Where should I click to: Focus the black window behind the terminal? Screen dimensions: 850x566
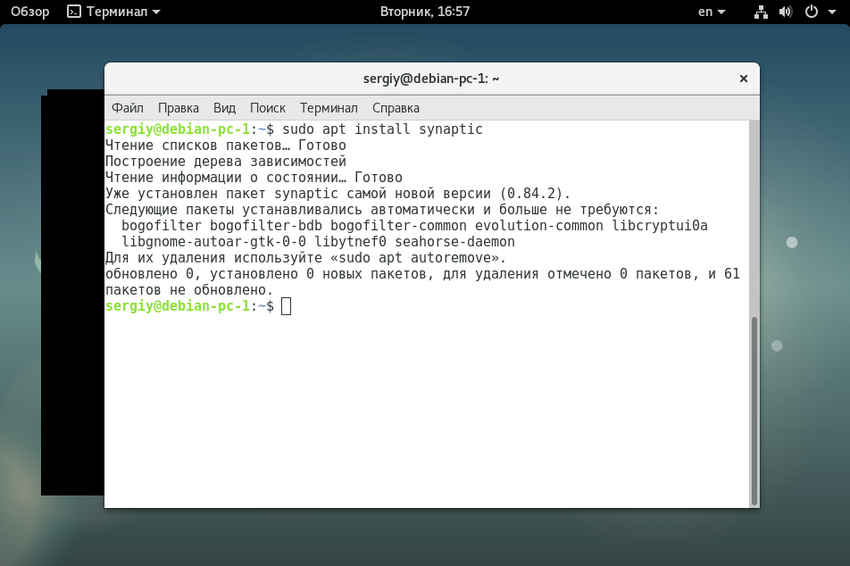pos(72,293)
